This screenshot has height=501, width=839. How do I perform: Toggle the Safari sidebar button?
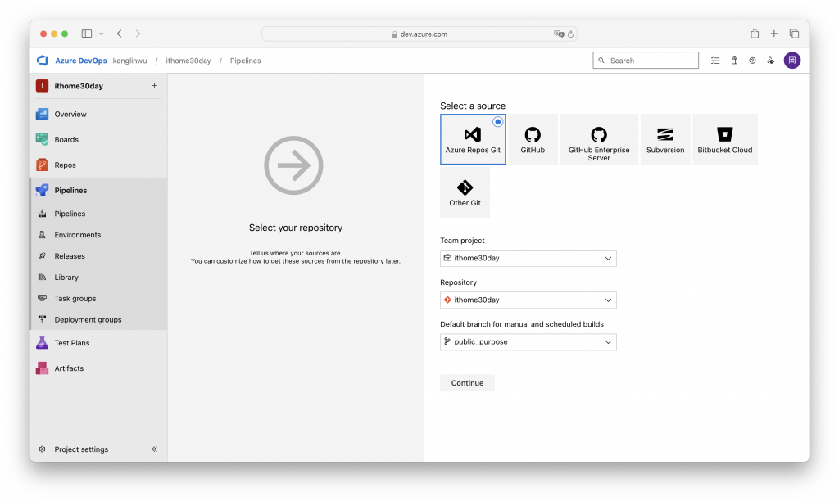[87, 34]
